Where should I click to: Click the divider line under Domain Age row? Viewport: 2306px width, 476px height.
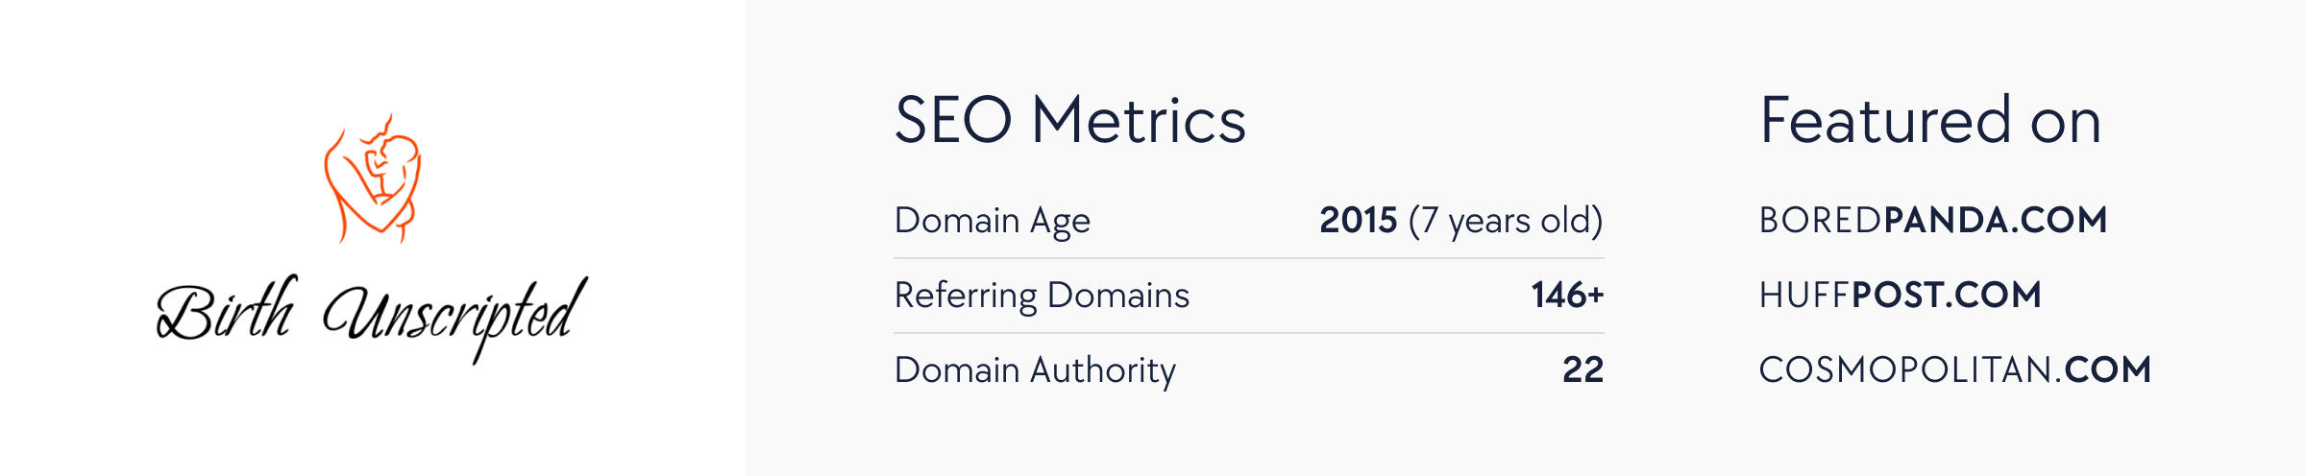click(x=1249, y=258)
